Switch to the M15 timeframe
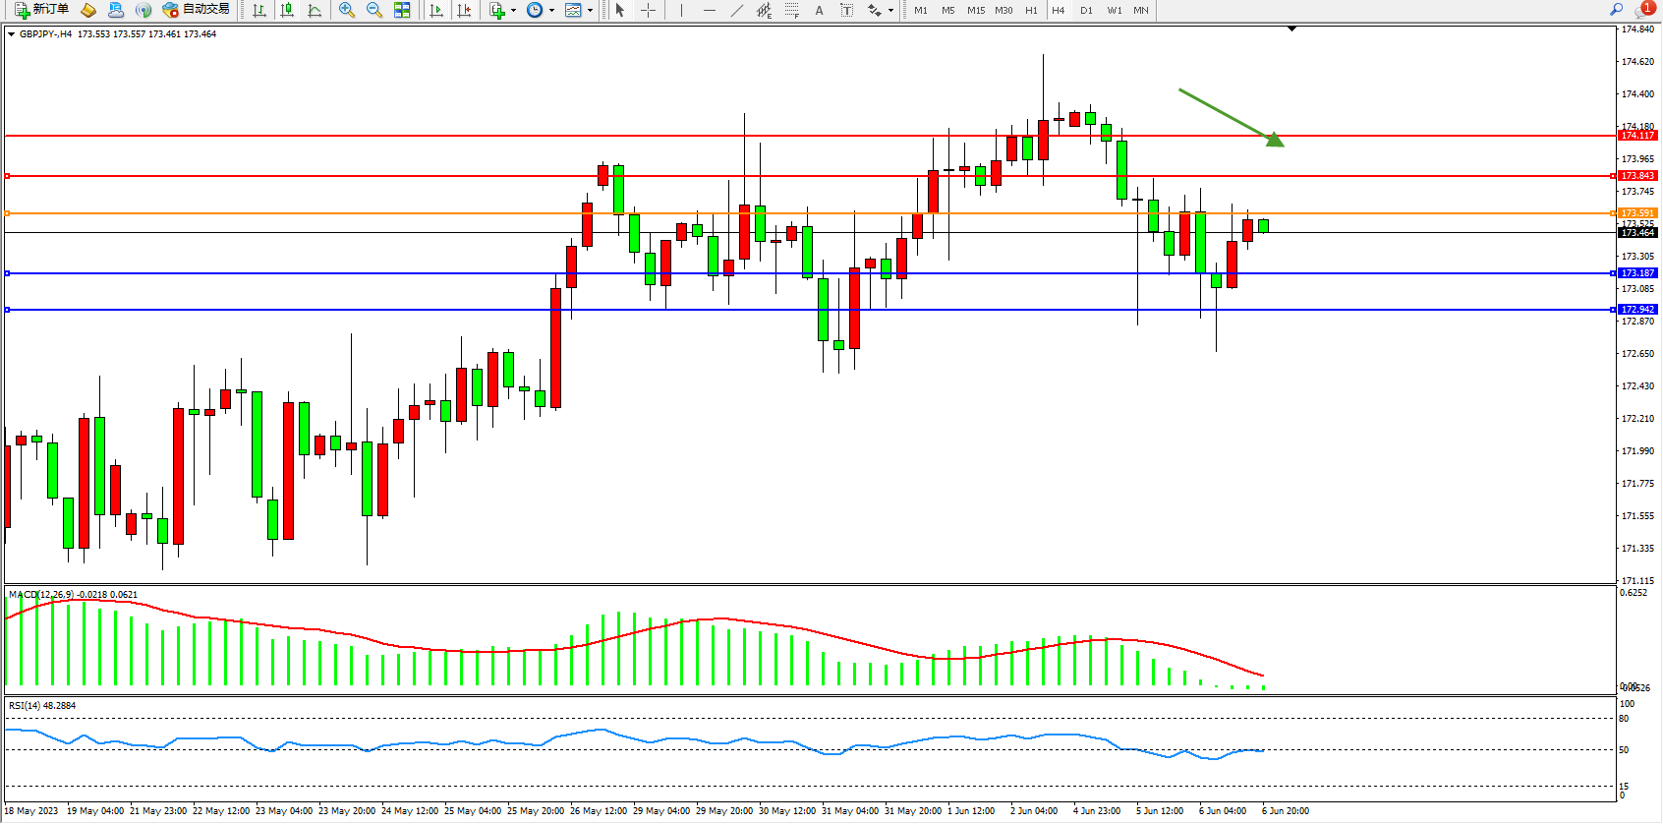The width and height of the screenshot is (1663, 824). tap(975, 10)
